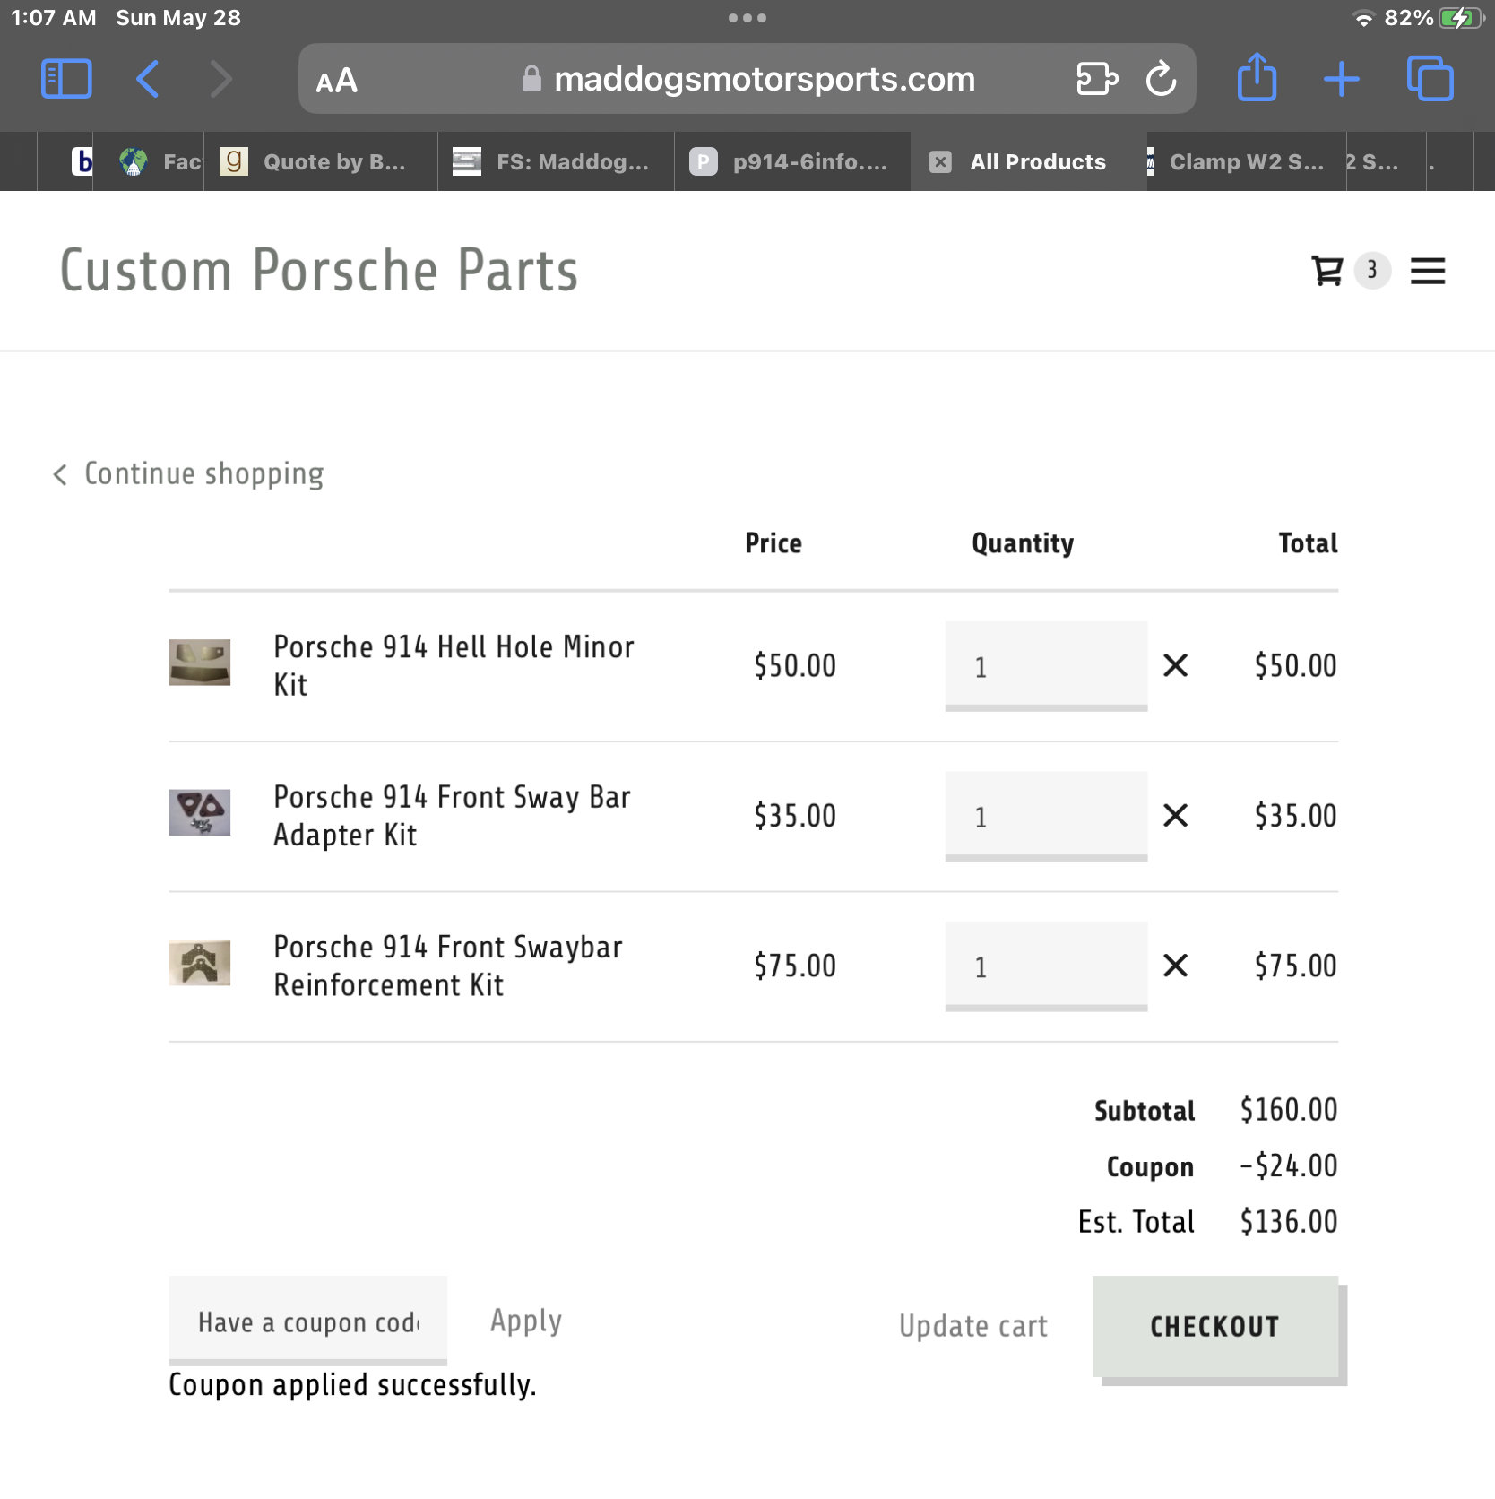Tap the cart item count badge
The width and height of the screenshot is (1495, 1499).
click(x=1371, y=270)
